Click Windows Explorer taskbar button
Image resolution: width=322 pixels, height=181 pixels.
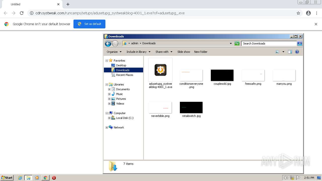pos(28,178)
